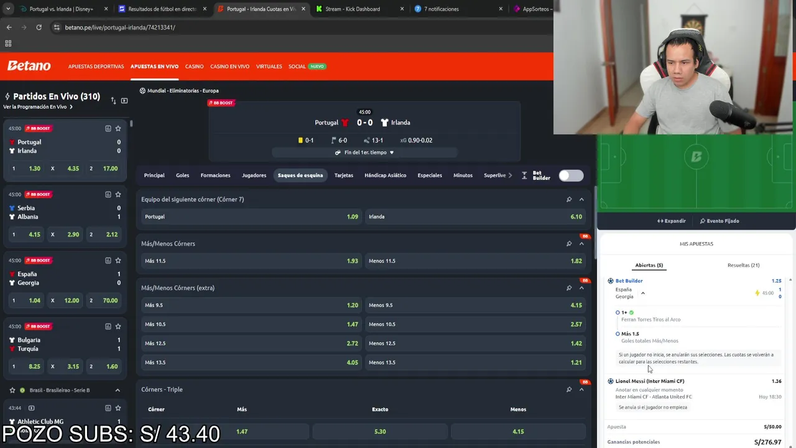Screen dimensions: 796x448
Task: Pick draw odds 4.35 for Portugal Irlanda
Action: click(65, 169)
